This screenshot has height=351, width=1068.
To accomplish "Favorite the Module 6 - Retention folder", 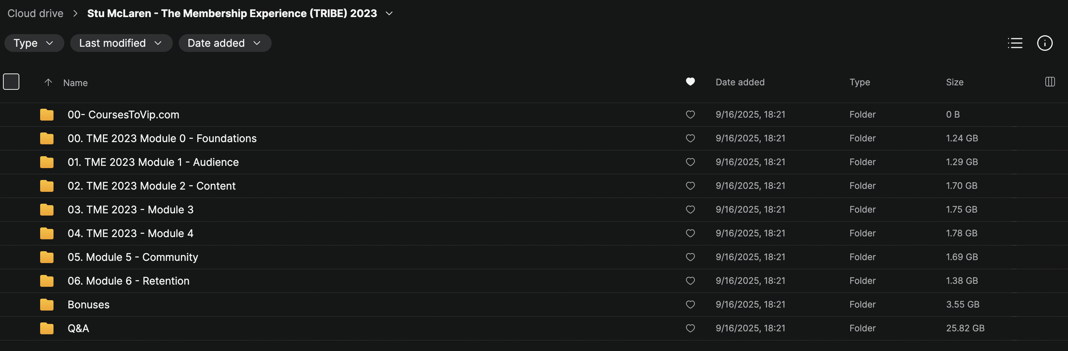I will (x=690, y=281).
